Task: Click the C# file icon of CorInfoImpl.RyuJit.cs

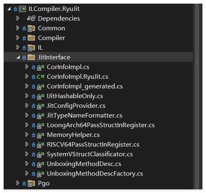Action: (x=40, y=77)
